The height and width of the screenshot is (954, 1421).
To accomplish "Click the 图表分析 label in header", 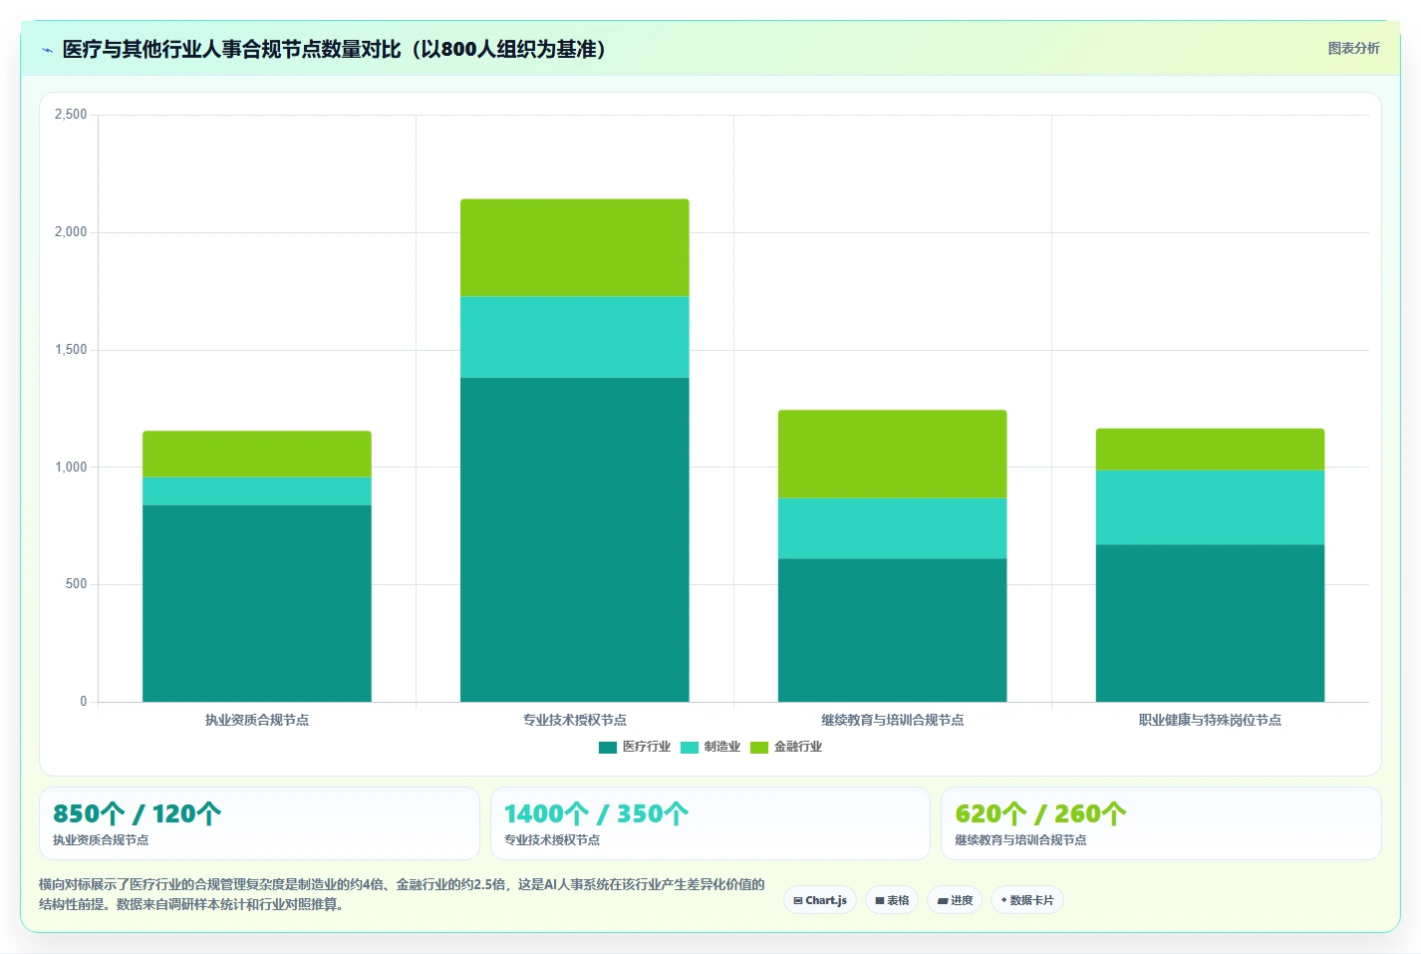I will tap(1353, 48).
